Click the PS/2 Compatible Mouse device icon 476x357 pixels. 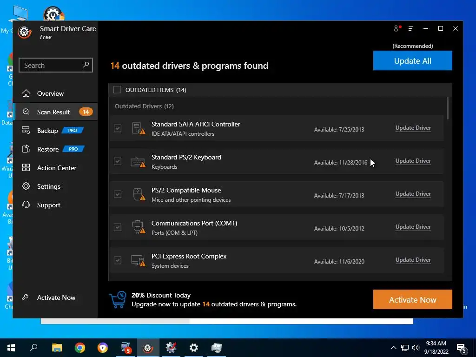[x=139, y=195]
